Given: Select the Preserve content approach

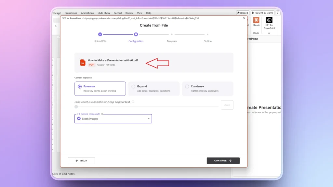Looking at the screenshot, I should [x=100, y=89].
